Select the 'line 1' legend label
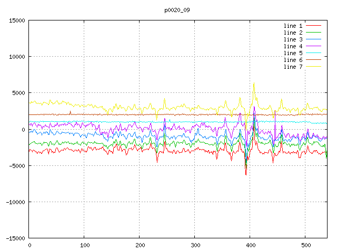The image size is (337, 252). click(293, 26)
